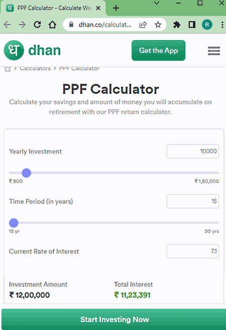The width and height of the screenshot is (226, 330).
Task: Focus the Yearly Investment input field
Action: click(x=192, y=151)
